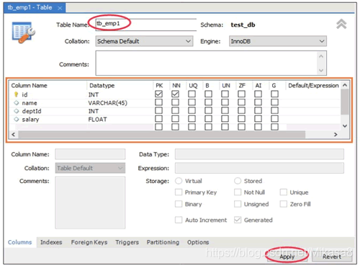
Task: Switch to the Foreign Keys tab
Action: click(x=89, y=242)
